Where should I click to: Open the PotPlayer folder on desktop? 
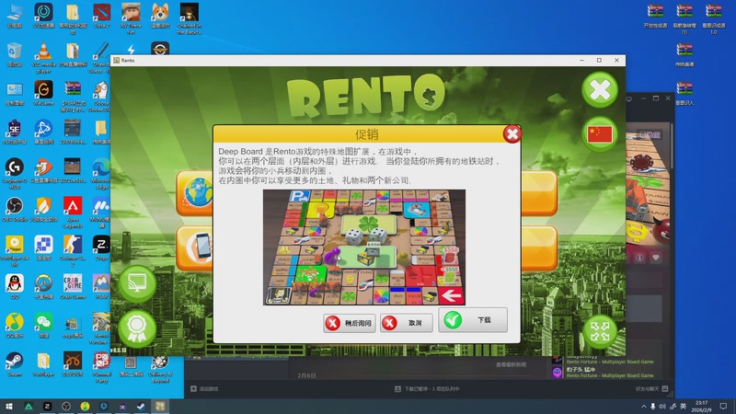[43, 363]
